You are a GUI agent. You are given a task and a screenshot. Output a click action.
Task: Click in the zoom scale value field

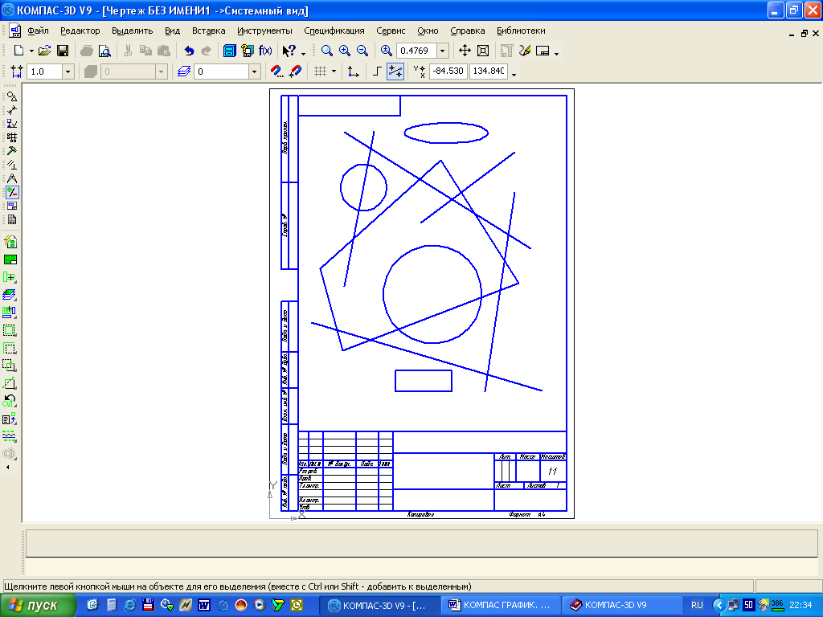click(417, 51)
